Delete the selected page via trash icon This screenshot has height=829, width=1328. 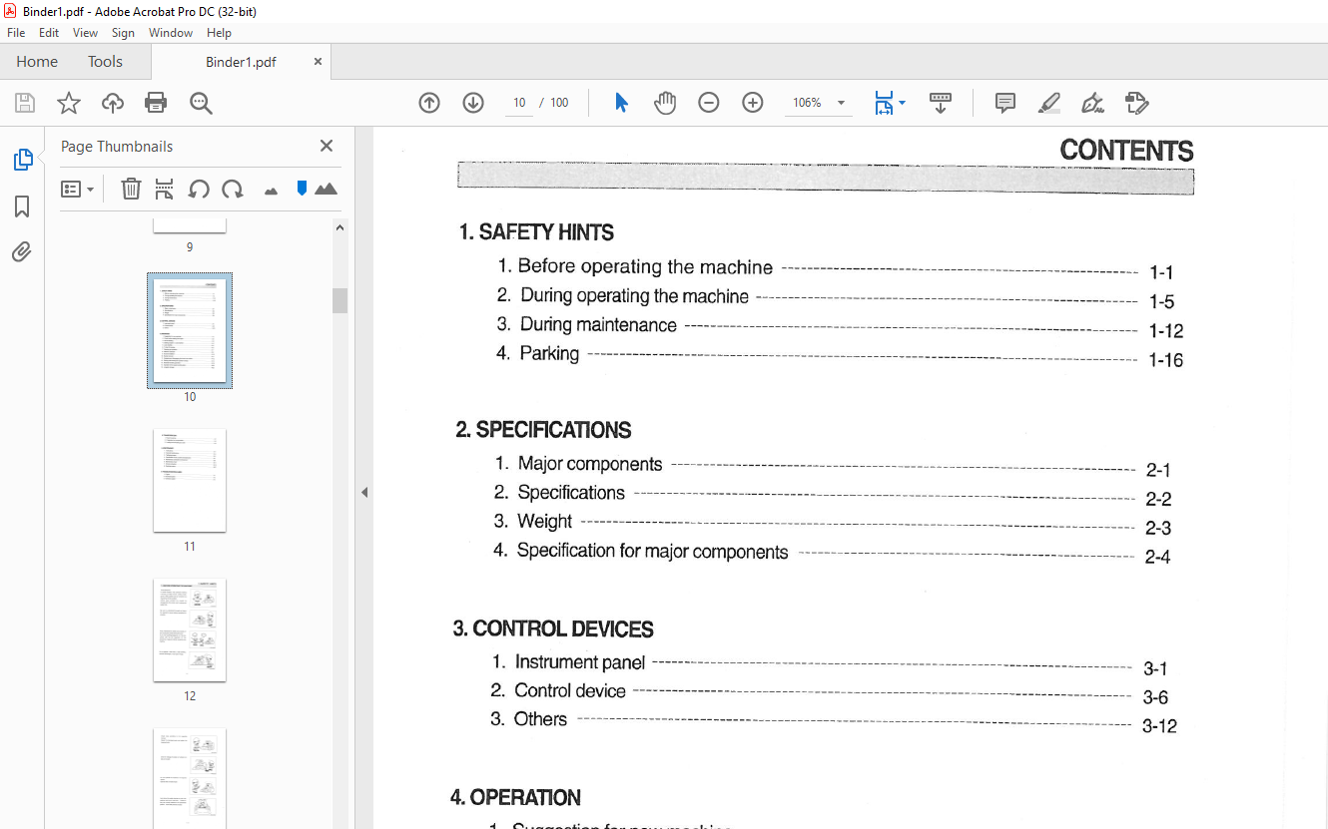131,189
